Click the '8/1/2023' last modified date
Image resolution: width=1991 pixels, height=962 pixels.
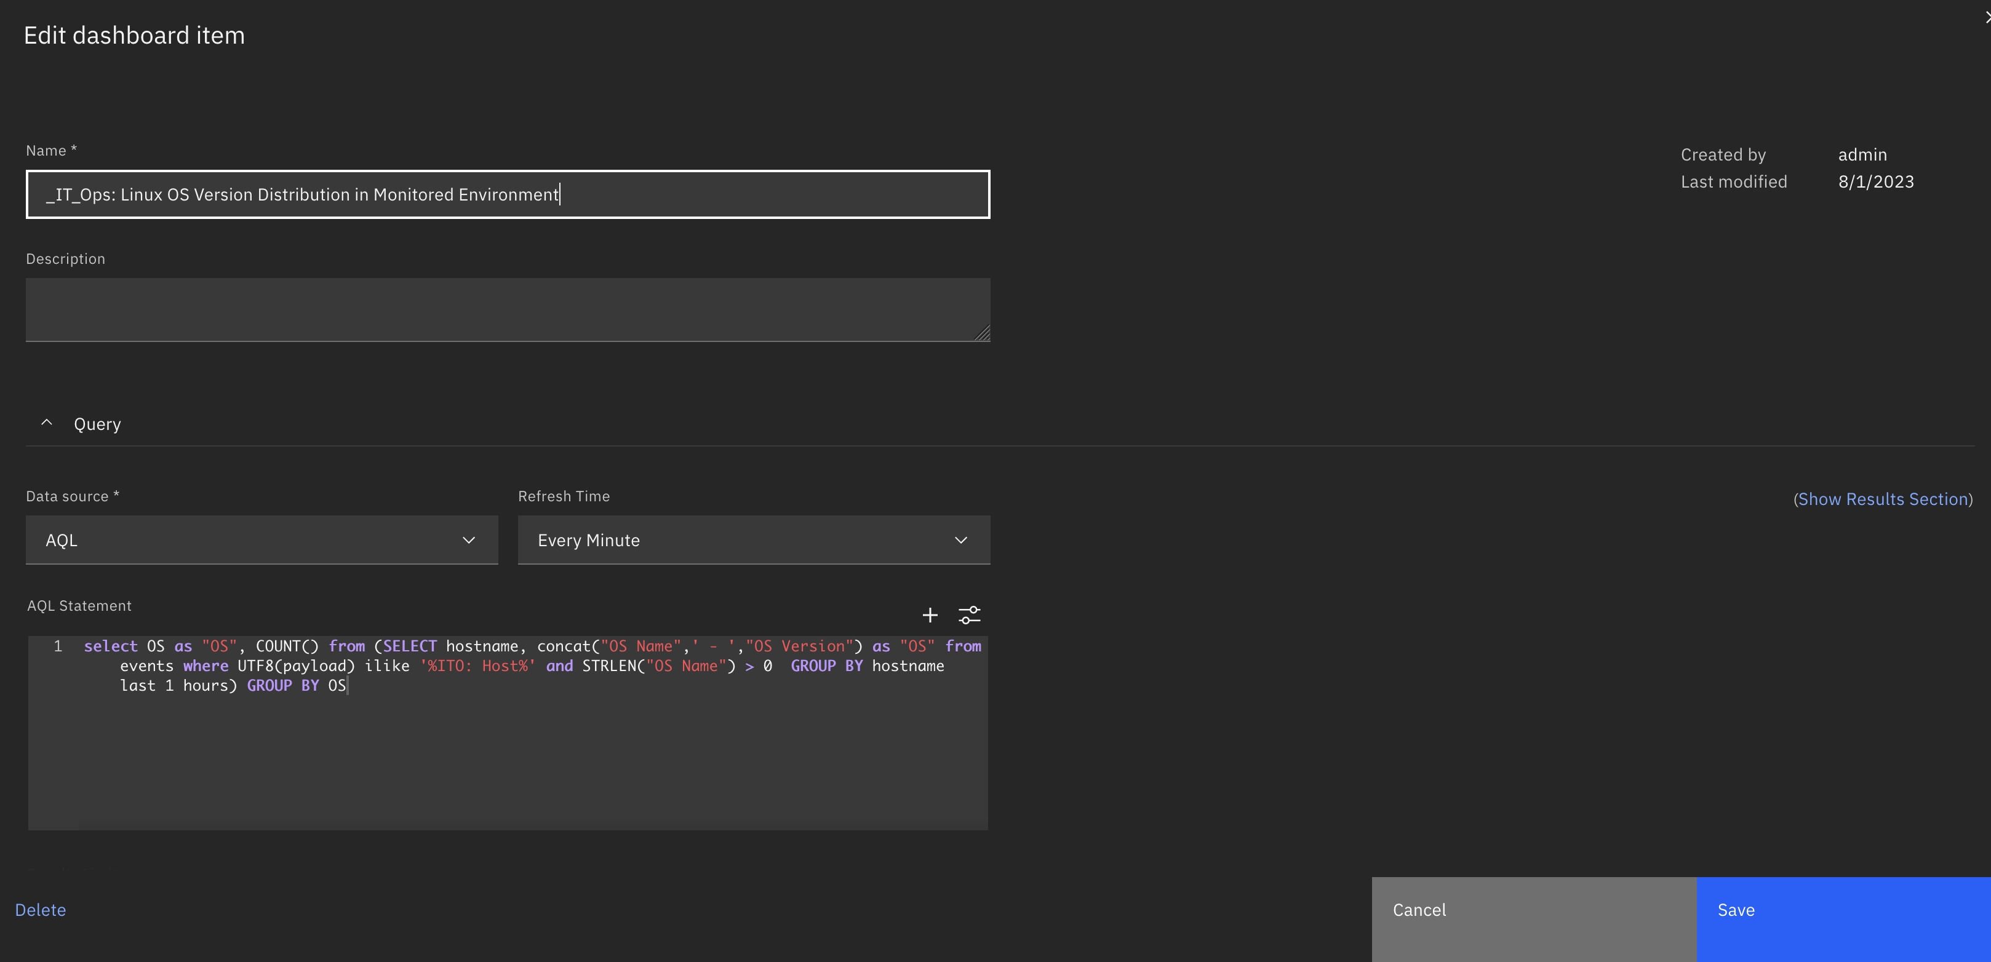pyautogui.click(x=1876, y=181)
